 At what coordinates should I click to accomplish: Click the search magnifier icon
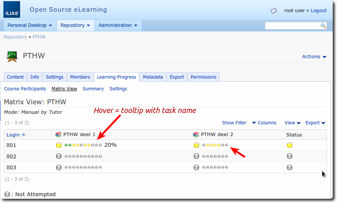pyautogui.click(x=323, y=26)
